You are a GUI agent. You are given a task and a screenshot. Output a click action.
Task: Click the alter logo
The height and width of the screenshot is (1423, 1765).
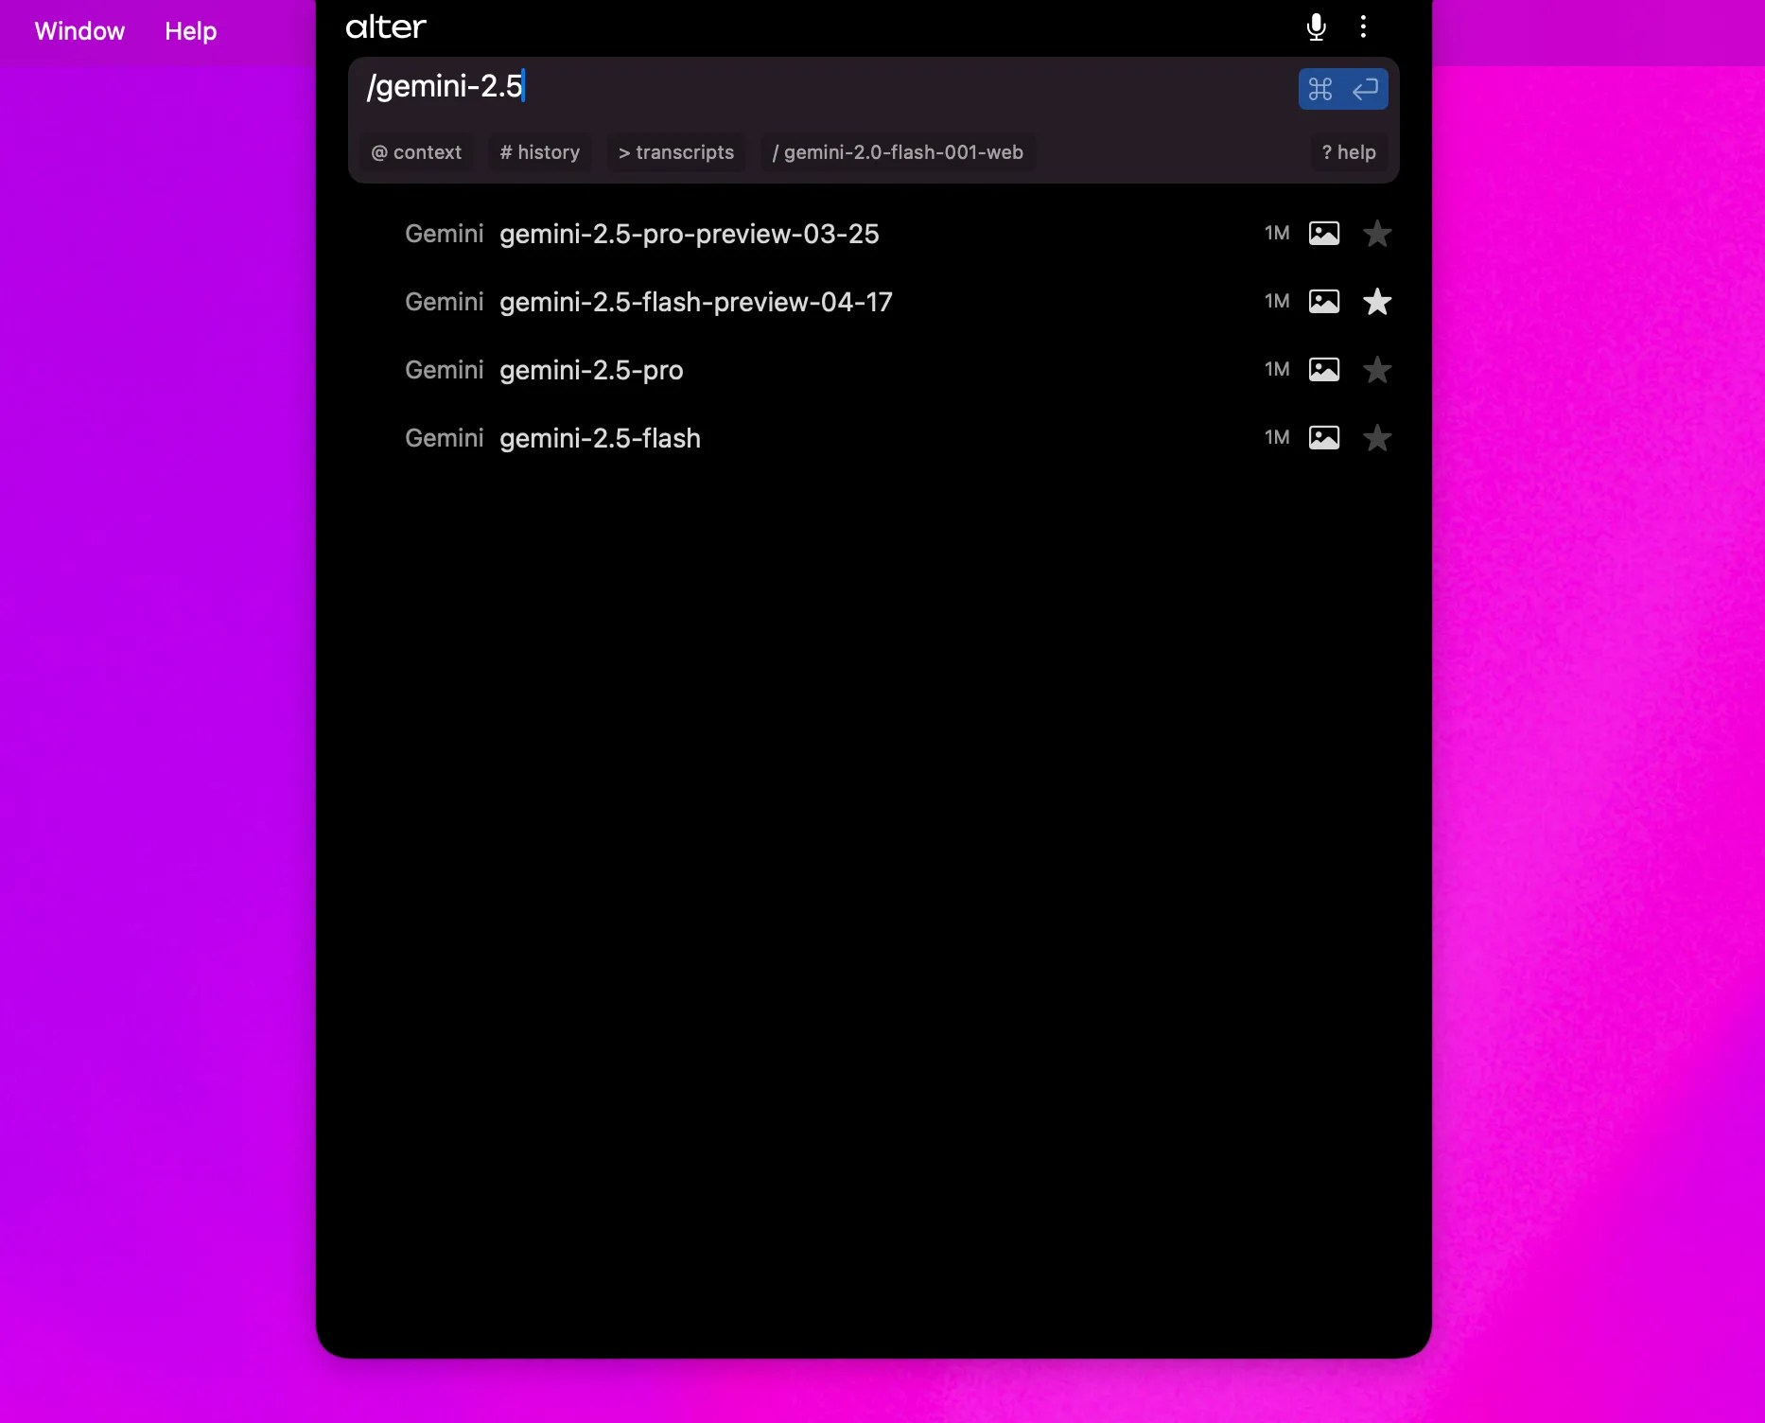click(x=386, y=27)
